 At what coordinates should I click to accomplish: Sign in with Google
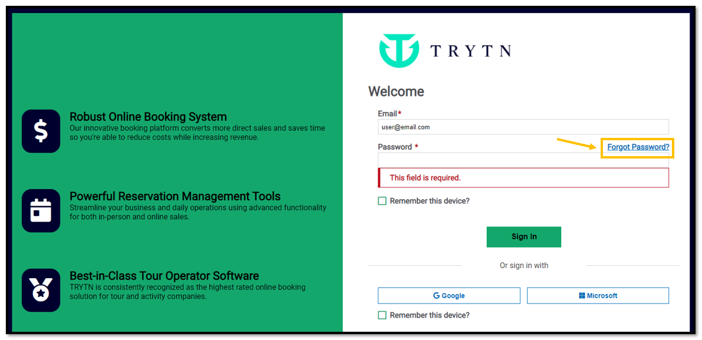pyautogui.click(x=449, y=296)
